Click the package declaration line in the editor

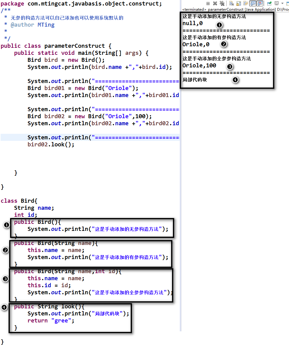81,4
